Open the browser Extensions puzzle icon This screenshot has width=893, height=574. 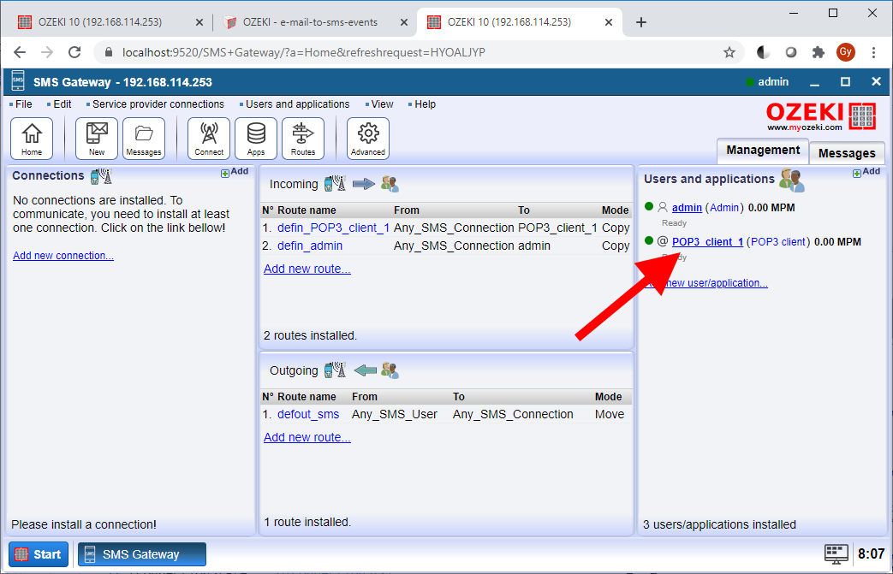click(x=819, y=52)
